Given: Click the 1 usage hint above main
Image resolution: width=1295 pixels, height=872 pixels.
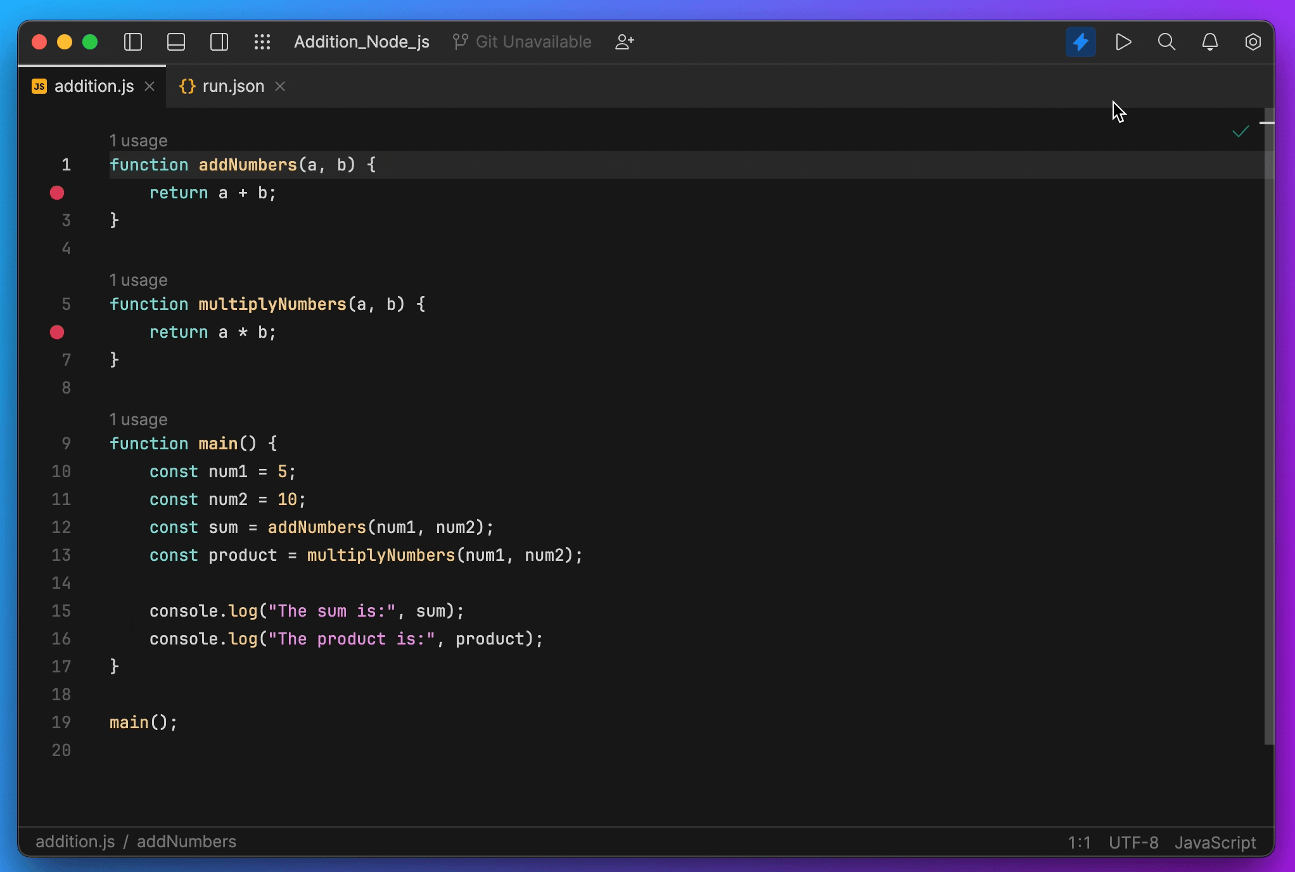Looking at the screenshot, I should 138,420.
